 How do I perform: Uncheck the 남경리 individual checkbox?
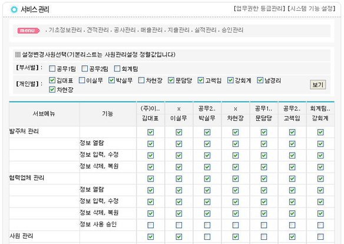pyautogui.click(x=260, y=80)
